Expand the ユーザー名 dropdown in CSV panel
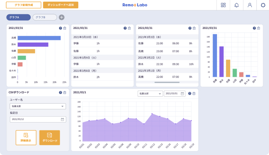269x155 pixels. point(38,106)
